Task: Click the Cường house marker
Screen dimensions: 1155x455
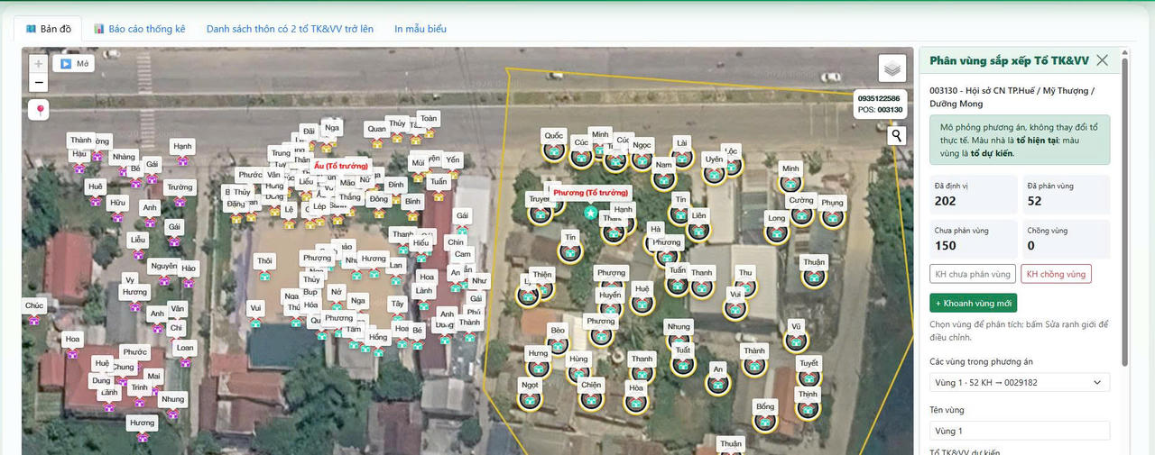Action: click(801, 215)
